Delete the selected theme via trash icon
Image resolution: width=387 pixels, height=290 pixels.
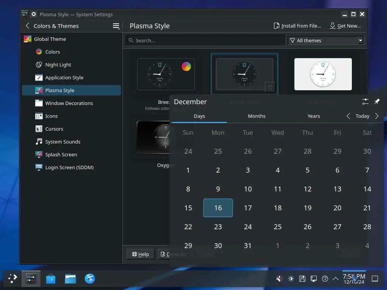point(270,87)
